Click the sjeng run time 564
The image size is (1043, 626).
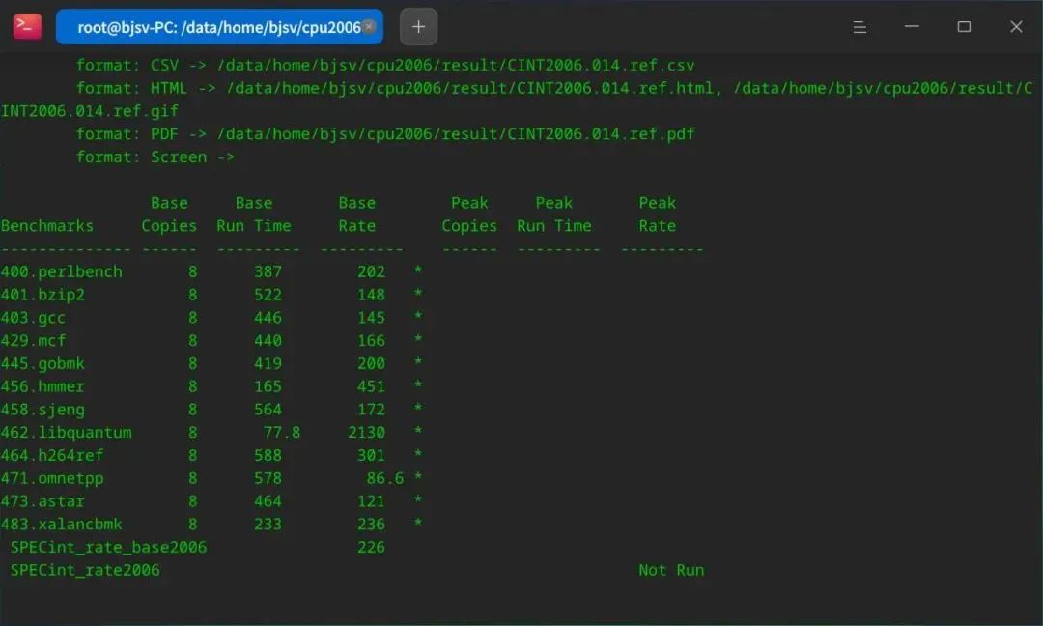pos(268,410)
